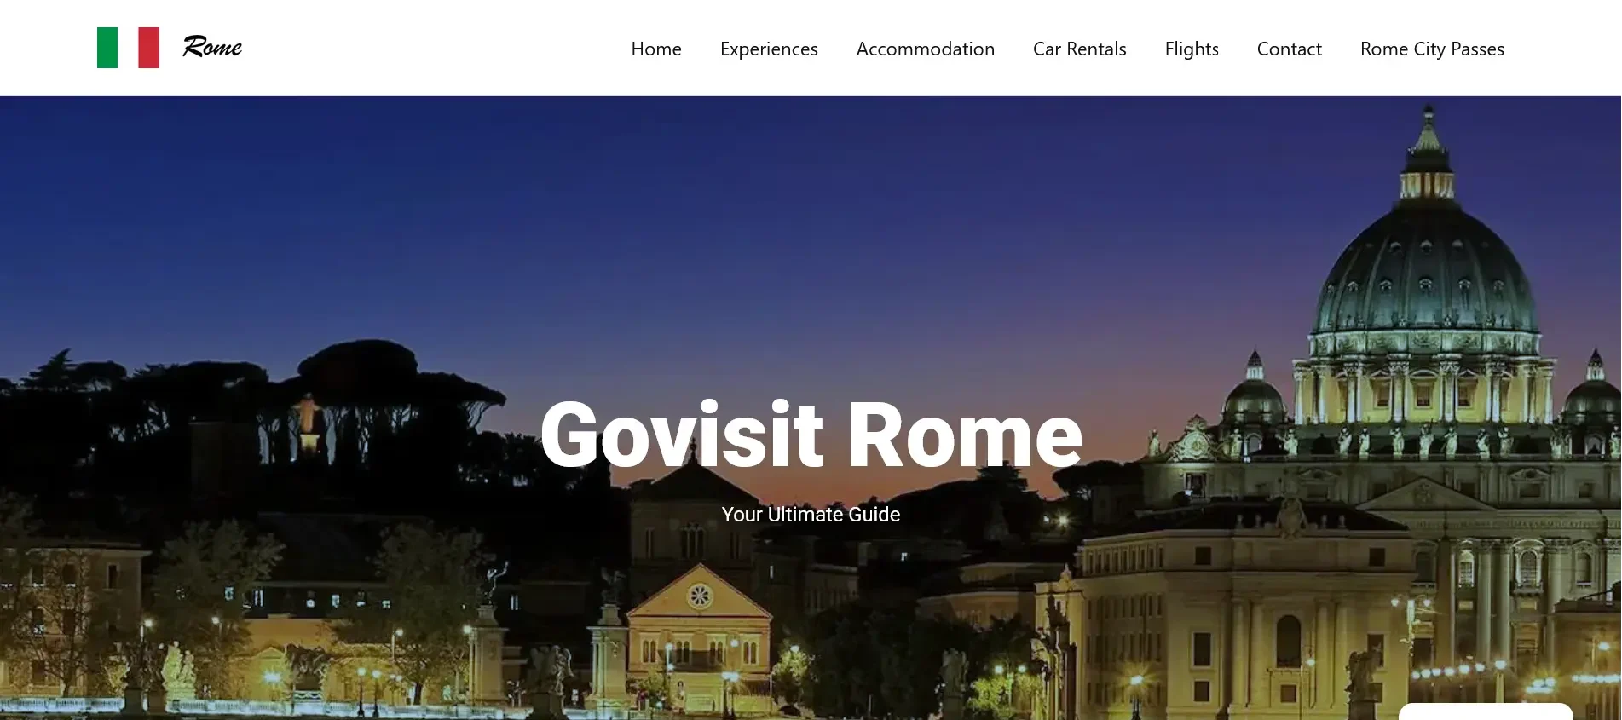The image size is (1622, 720).
Task: Click the cursive Rome logo text
Action: point(212,47)
